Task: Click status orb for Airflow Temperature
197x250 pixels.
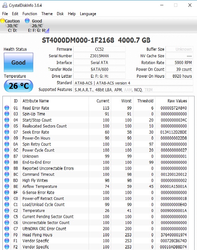Action: point(7,186)
